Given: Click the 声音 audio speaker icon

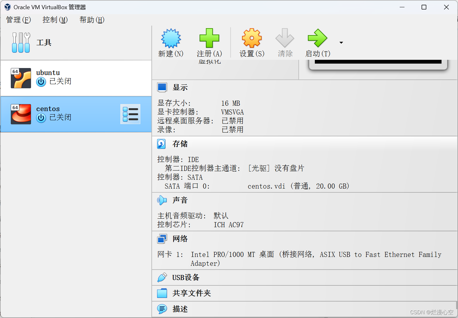Looking at the screenshot, I should coord(162,200).
